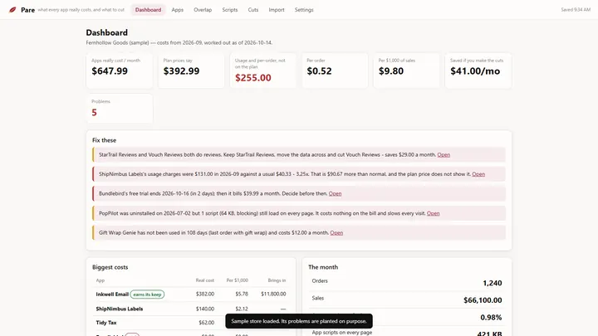Switch to the Overlap tab

(203, 10)
